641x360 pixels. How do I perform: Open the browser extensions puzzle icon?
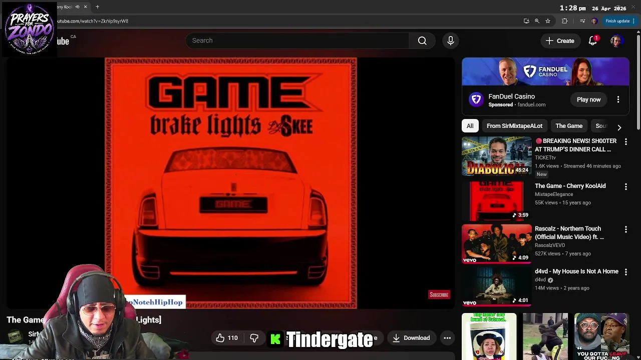click(x=565, y=21)
